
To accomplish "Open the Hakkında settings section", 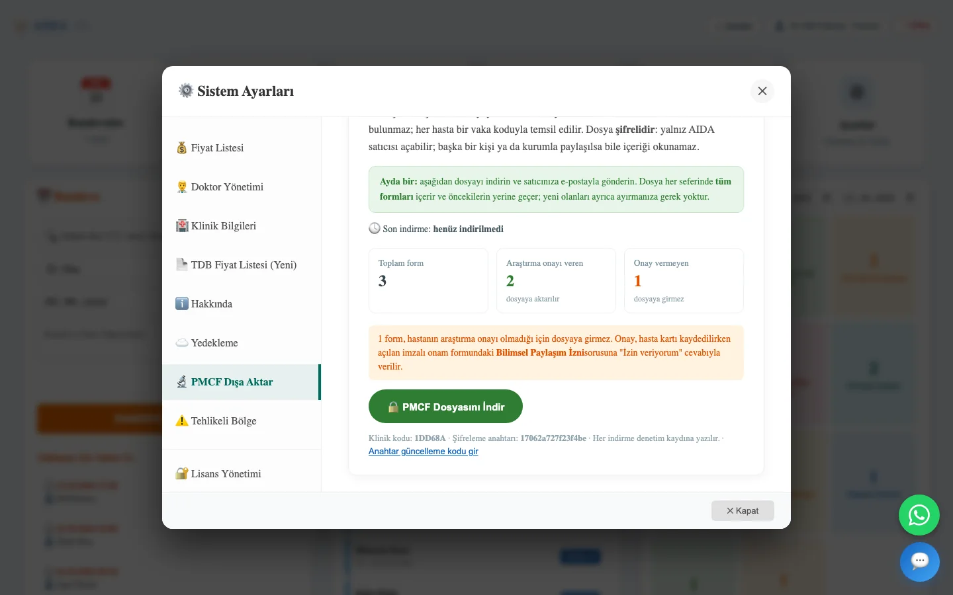I will pos(242,304).
